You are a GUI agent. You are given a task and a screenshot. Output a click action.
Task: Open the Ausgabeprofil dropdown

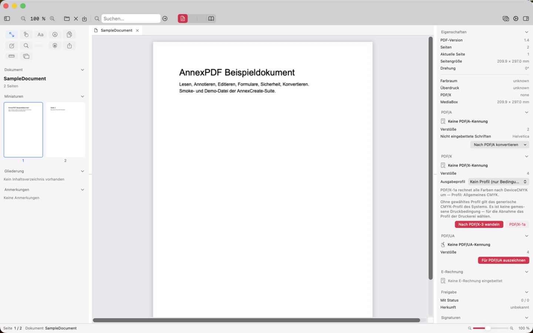pyautogui.click(x=498, y=182)
